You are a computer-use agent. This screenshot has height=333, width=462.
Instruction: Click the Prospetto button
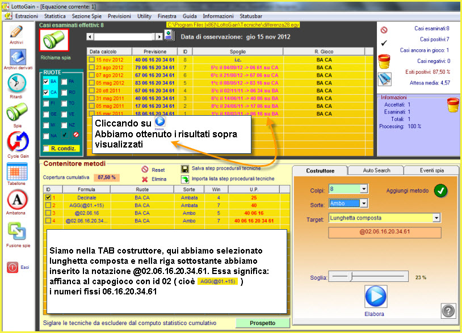pos(263,323)
